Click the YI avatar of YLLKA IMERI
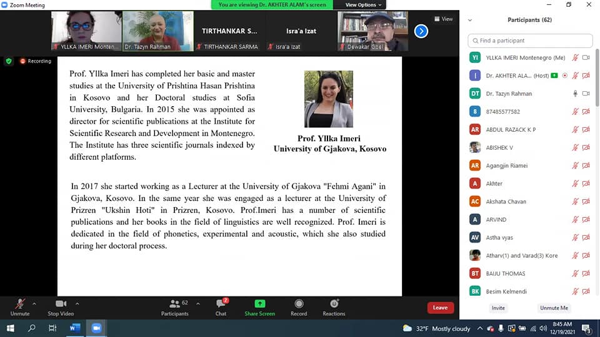The image size is (600, 337). (x=475, y=57)
